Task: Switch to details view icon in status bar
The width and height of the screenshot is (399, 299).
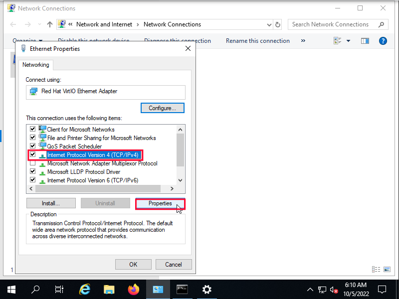Action: tap(376, 269)
